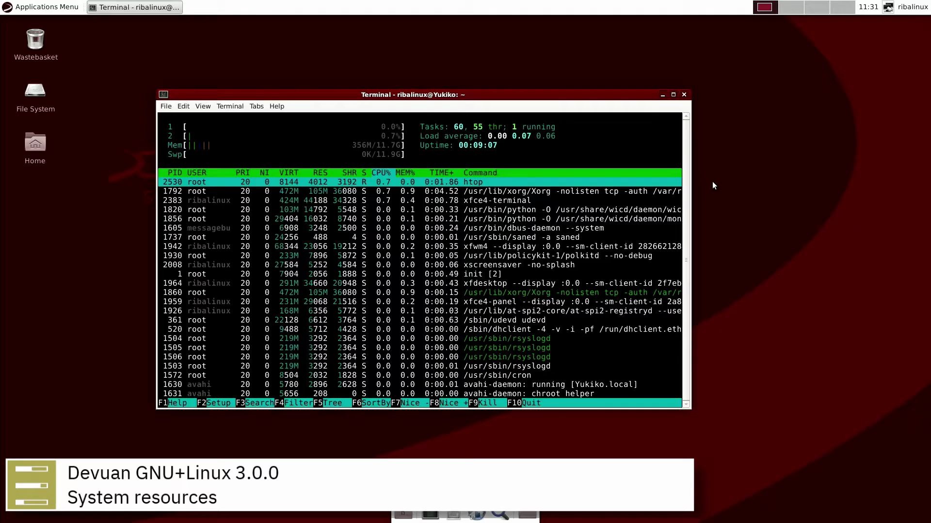Click the 11:31 panel clock
This screenshot has height=523, width=931.
point(868,7)
